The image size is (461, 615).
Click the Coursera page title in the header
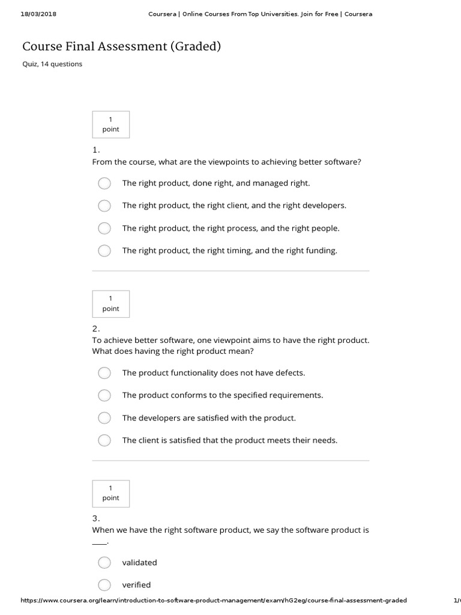[260, 14]
